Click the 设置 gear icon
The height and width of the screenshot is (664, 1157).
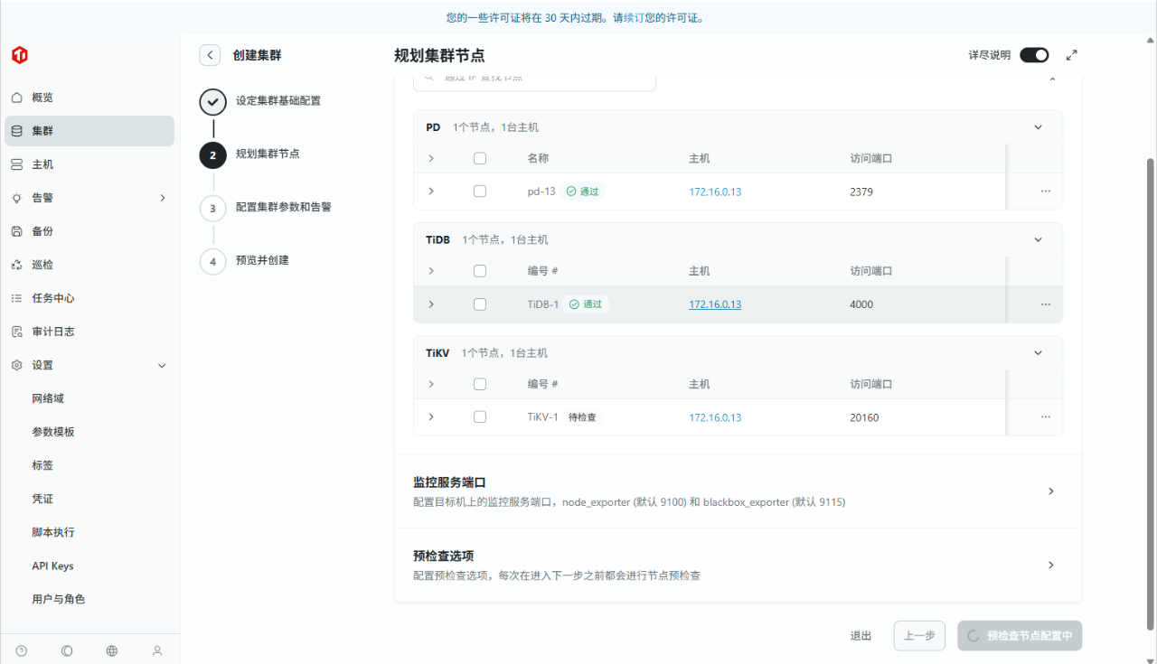(16, 365)
